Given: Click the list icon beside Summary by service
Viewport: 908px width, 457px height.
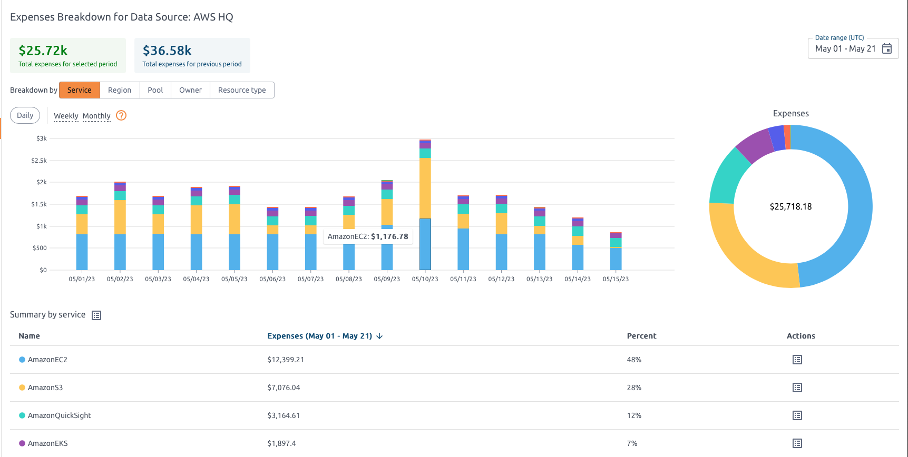Looking at the screenshot, I should coord(96,315).
